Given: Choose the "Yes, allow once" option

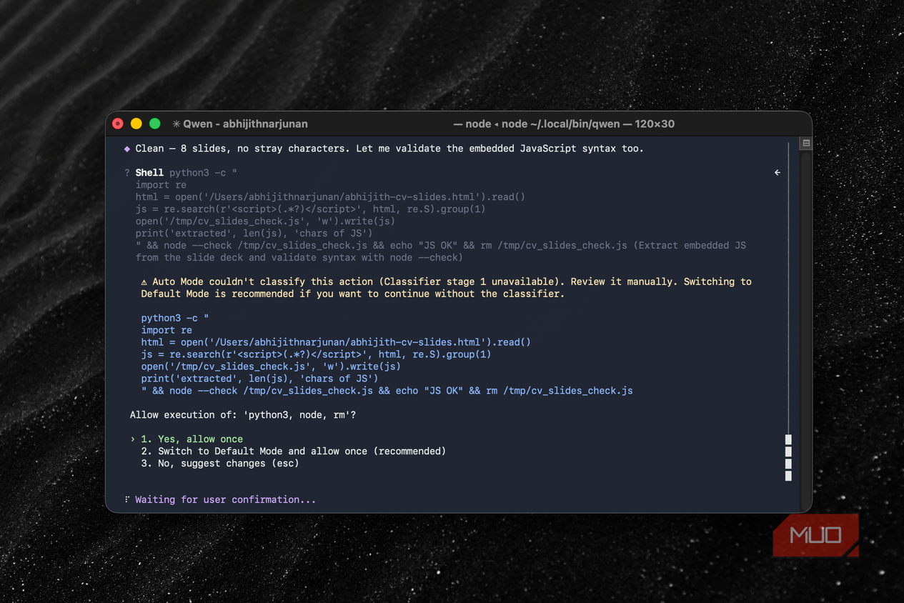Looking at the screenshot, I should click(192, 439).
